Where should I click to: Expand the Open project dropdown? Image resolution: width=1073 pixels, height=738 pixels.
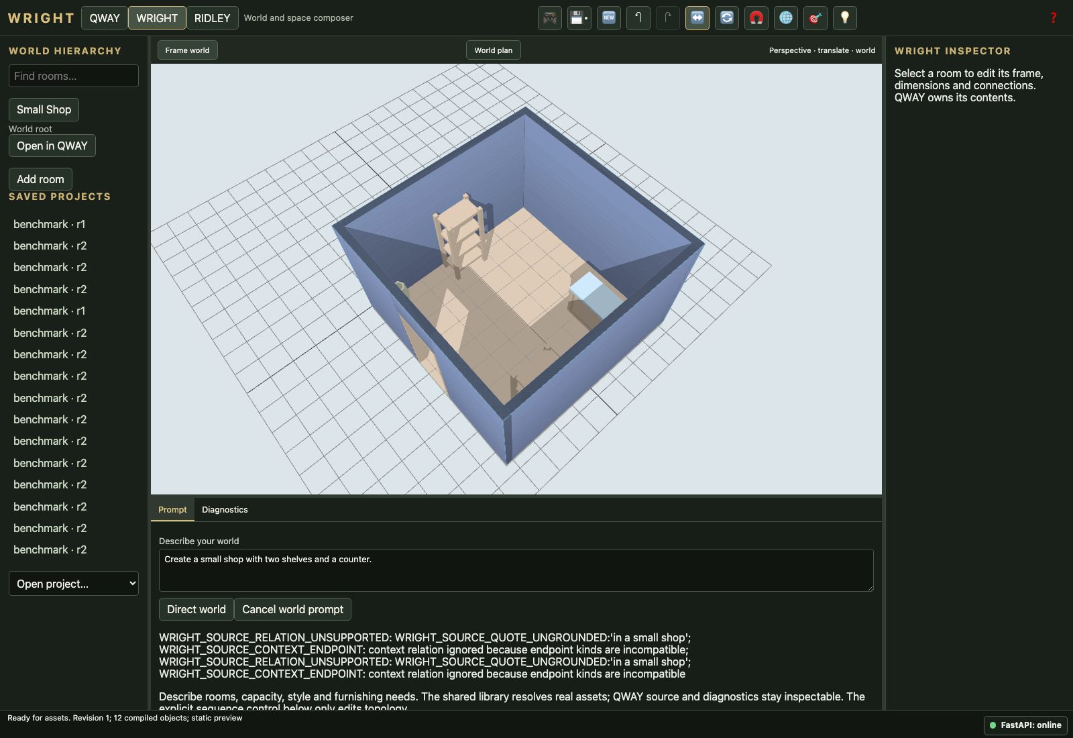[x=74, y=584]
